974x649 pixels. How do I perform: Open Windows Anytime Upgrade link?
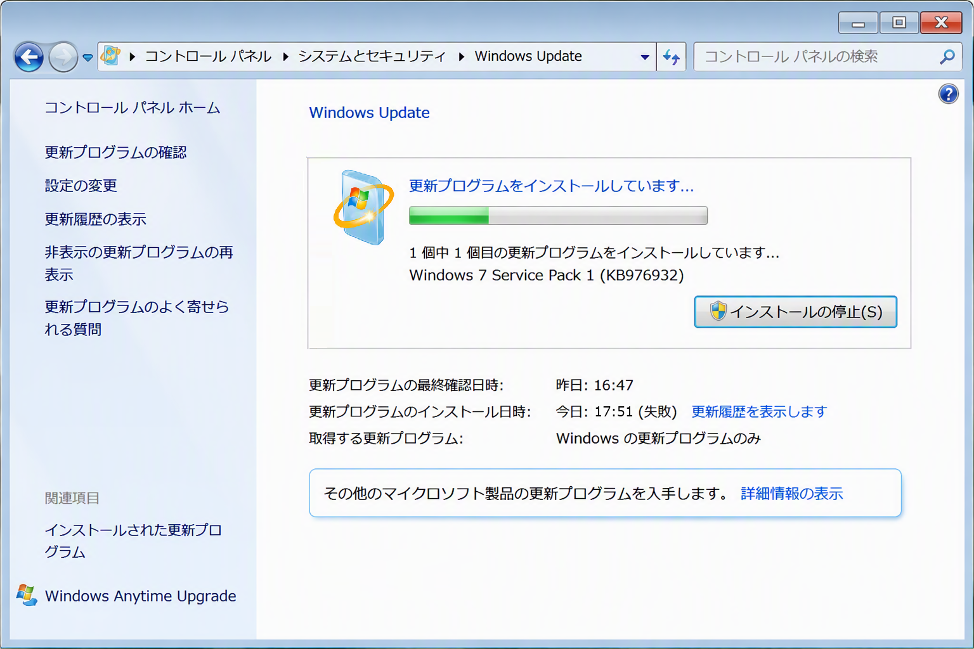[x=140, y=596]
